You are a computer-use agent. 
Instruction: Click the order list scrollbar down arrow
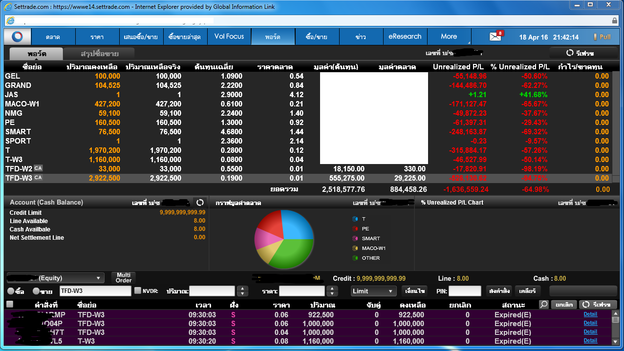point(616,342)
